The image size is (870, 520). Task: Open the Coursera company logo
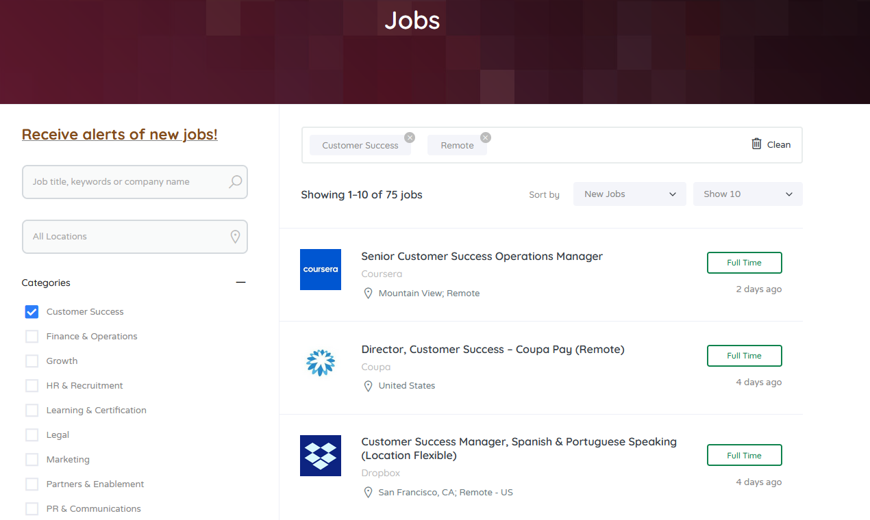tap(320, 270)
